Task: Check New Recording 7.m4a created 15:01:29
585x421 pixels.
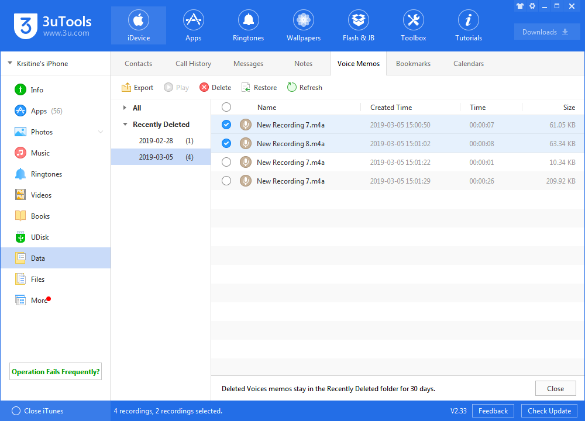Action: 226,181
